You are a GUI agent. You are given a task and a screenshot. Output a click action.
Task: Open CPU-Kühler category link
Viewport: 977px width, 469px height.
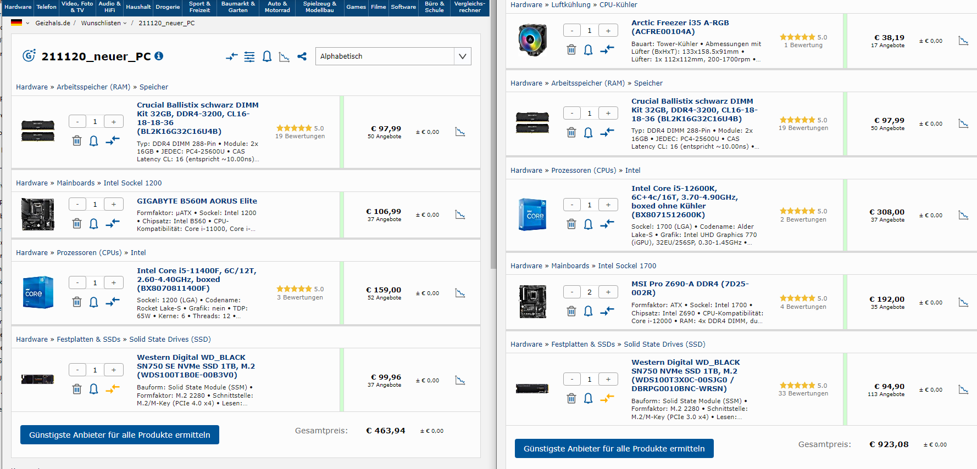618,4
